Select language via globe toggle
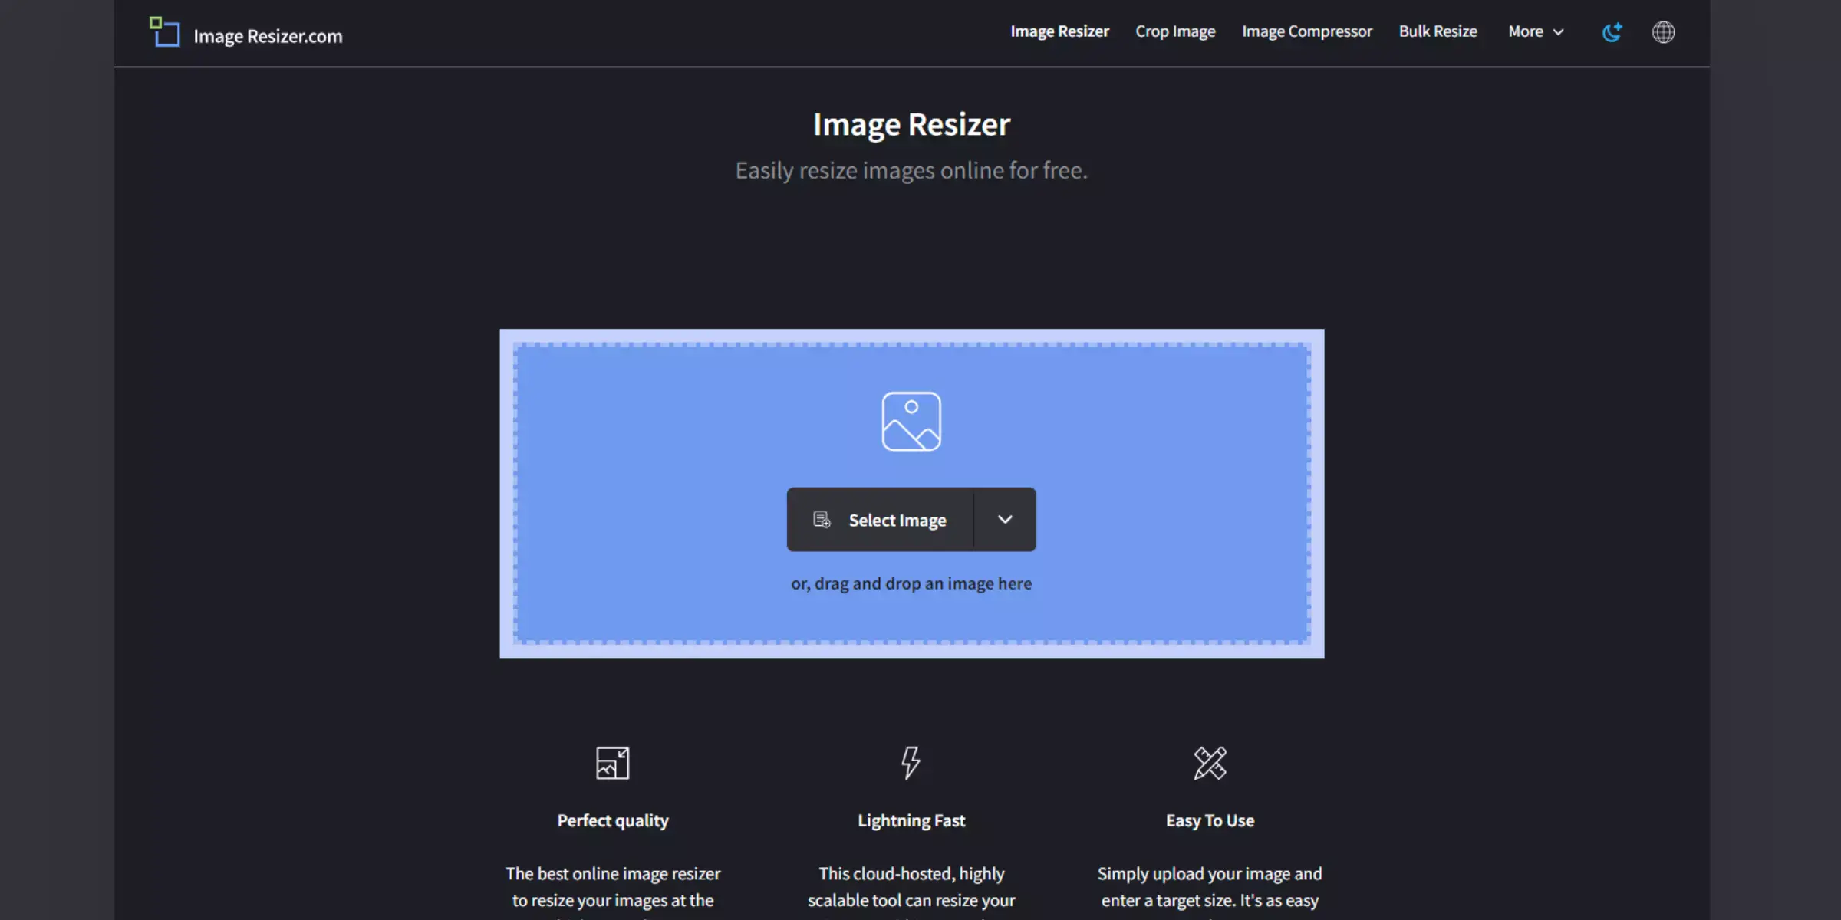 (x=1664, y=31)
